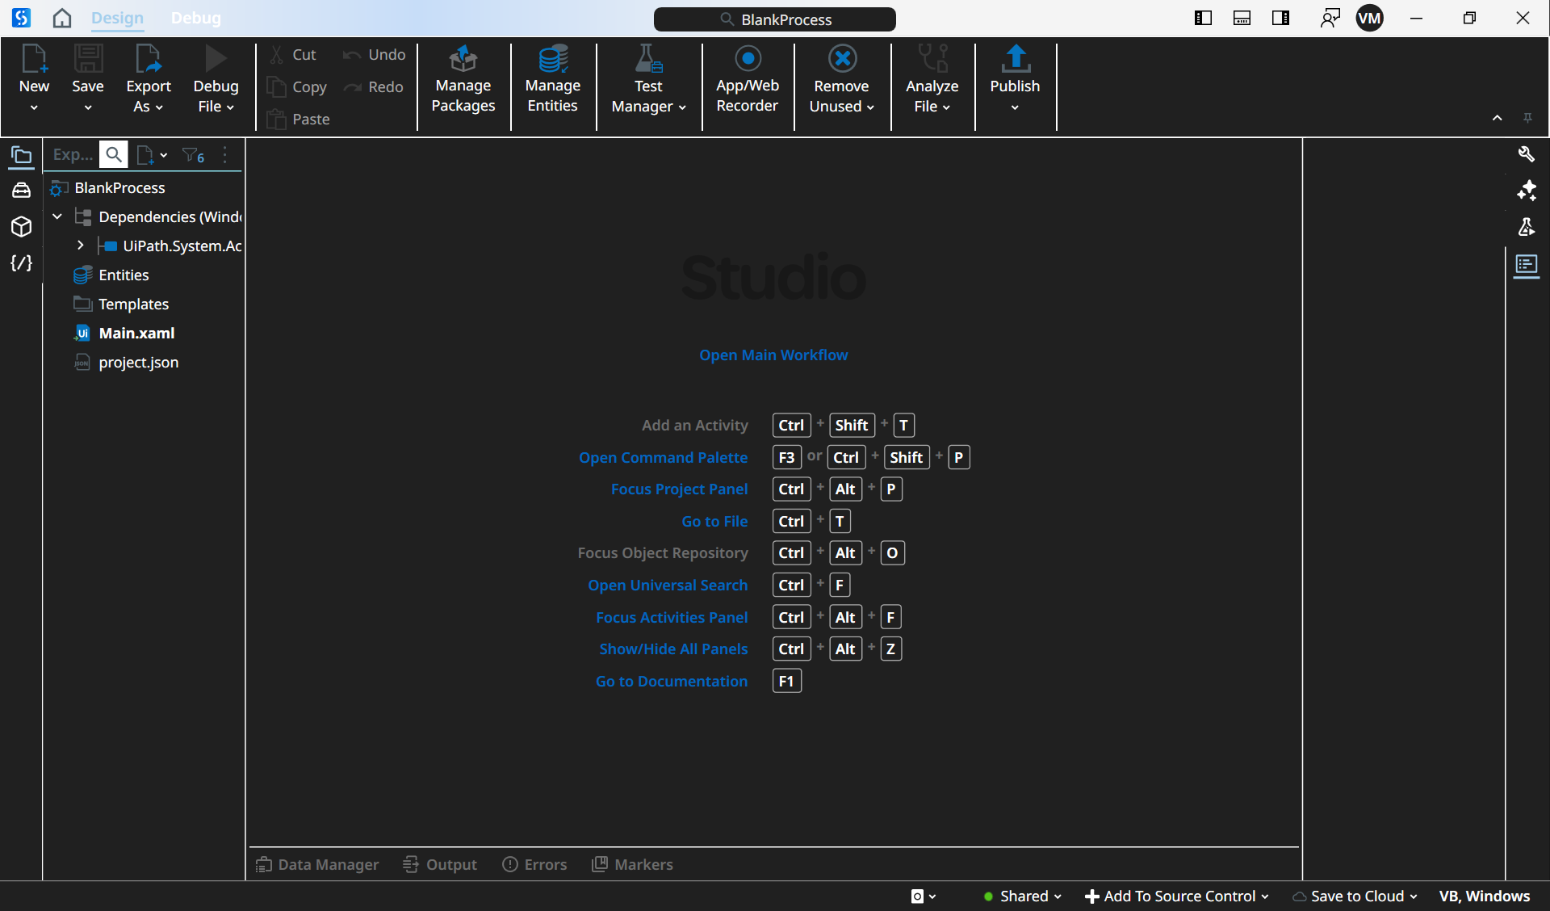This screenshot has width=1550, height=911.
Task: Toggle the left panel visibility
Action: coord(1202,17)
